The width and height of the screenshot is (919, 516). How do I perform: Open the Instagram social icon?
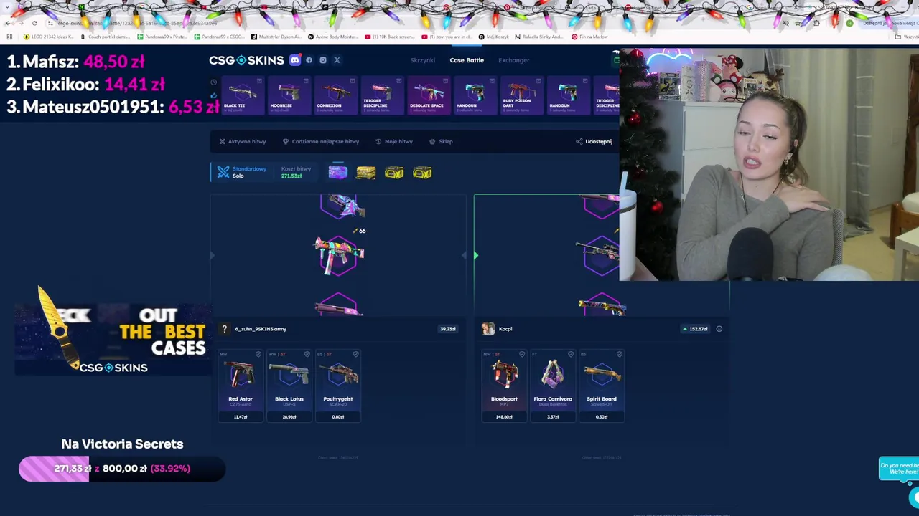(323, 60)
